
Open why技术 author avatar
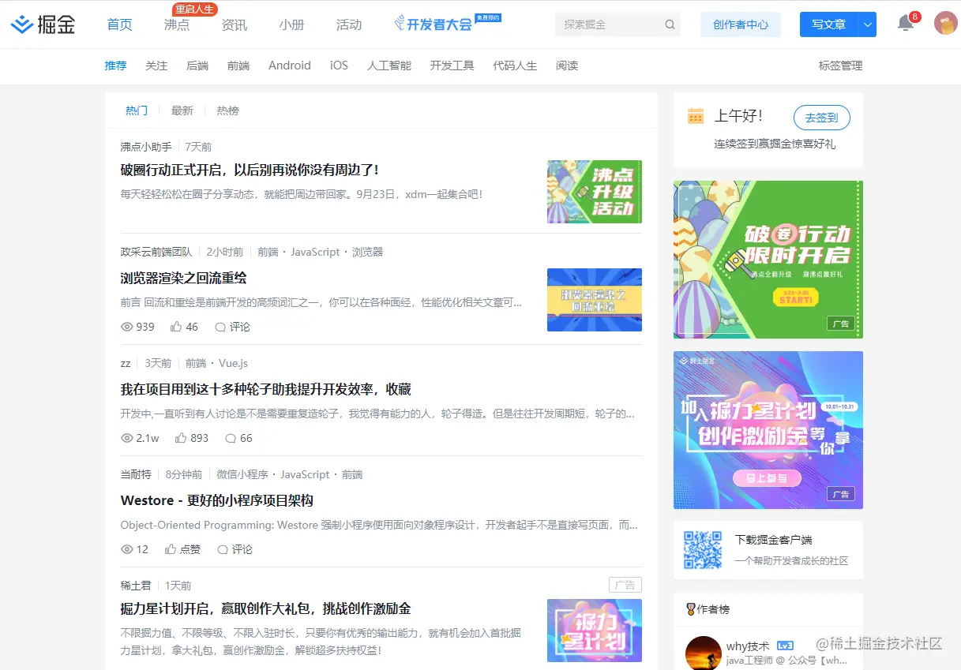703,653
